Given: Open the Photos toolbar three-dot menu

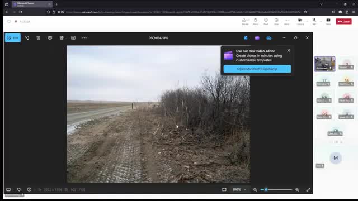Looking at the screenshot, I should 84,38.
